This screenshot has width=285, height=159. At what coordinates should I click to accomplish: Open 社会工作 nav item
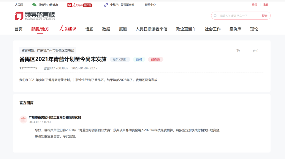(213, 29)
